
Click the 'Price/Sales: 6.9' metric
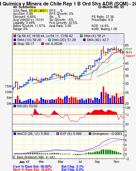tap(102, 20)
